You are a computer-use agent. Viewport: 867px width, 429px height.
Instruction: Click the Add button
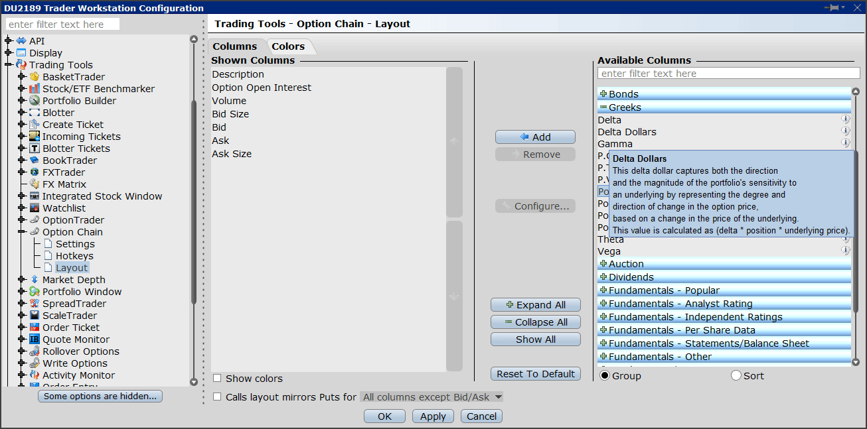coord(535,137)
